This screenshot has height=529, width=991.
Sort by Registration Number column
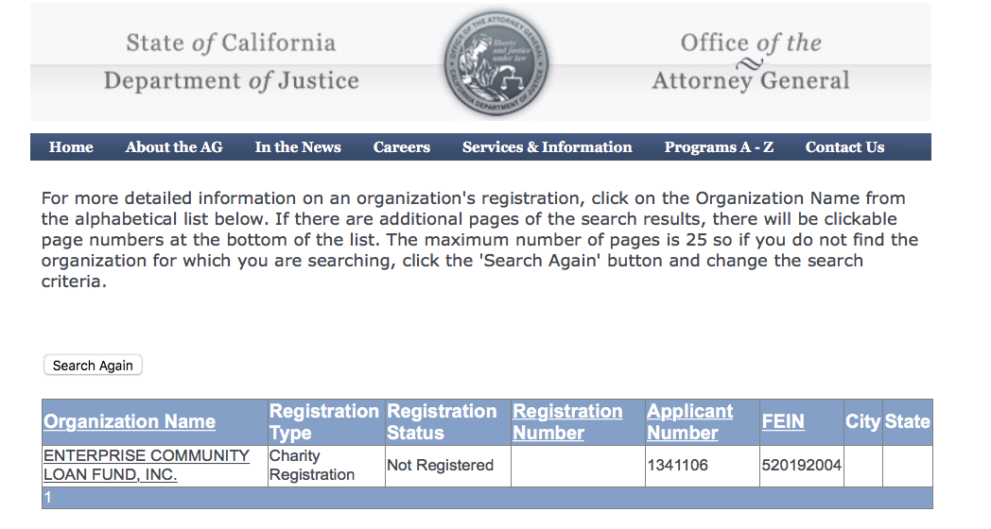click(567, 422)
